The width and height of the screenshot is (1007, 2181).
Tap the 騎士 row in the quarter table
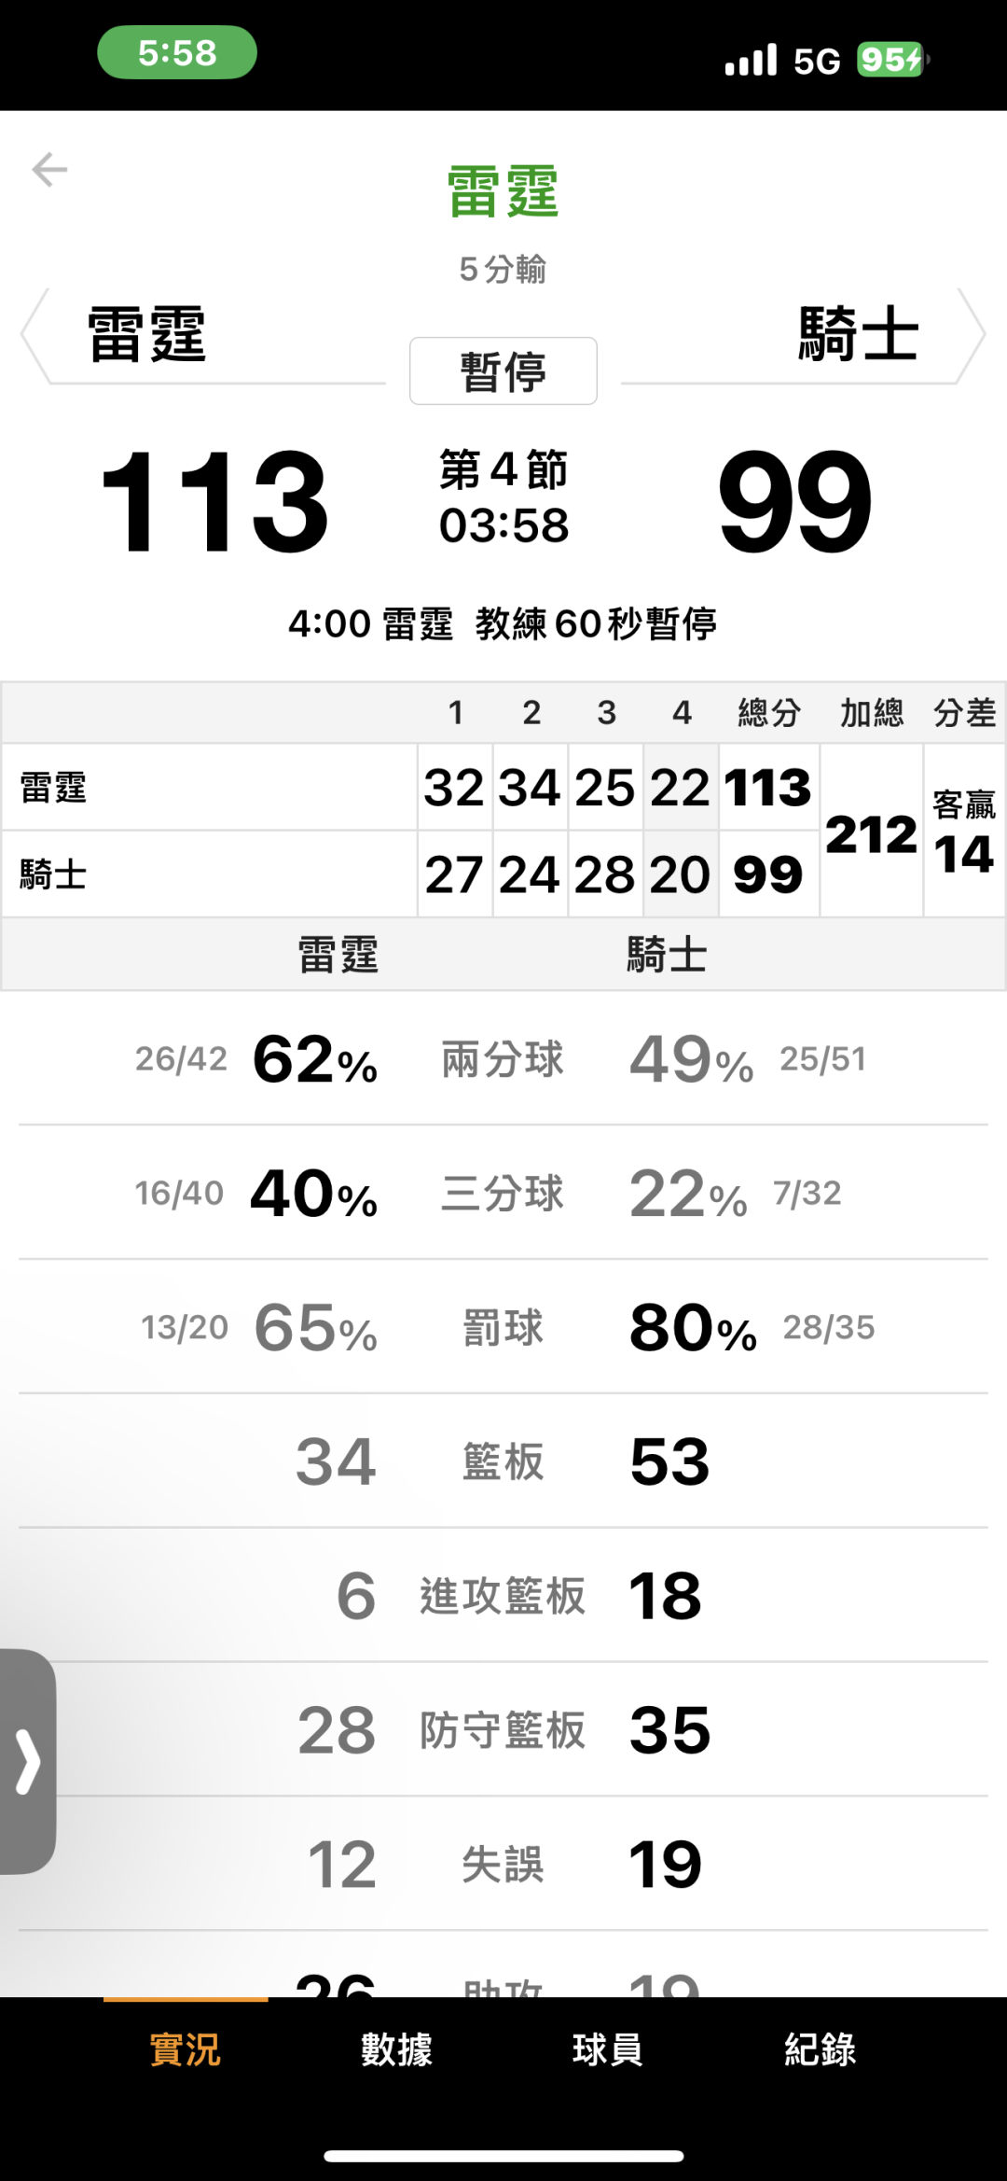click(54, 874)
